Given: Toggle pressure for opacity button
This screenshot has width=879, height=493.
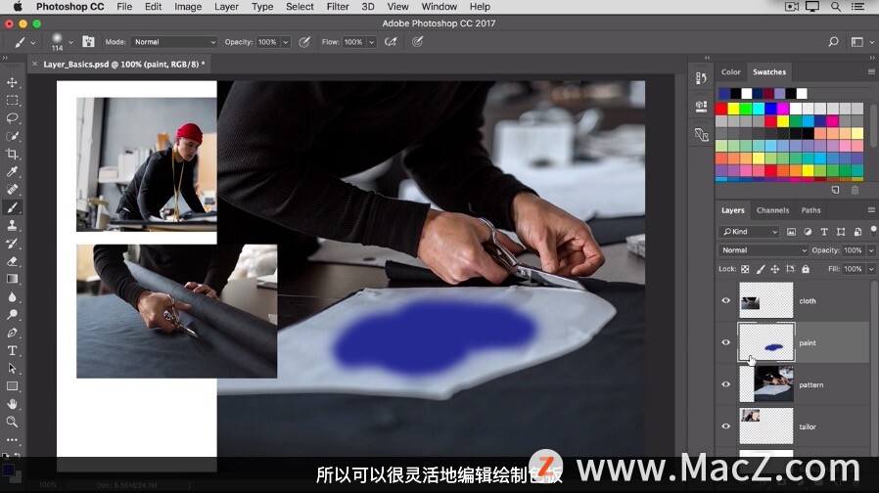Looking at the screenshot, I should click(x=304, y=41).
